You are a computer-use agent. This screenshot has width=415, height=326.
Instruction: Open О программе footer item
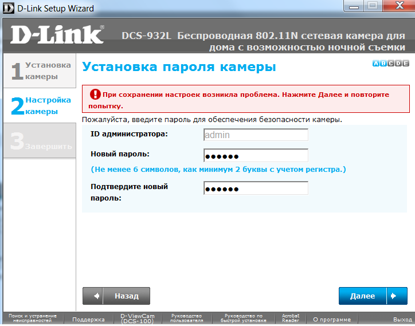332,321
